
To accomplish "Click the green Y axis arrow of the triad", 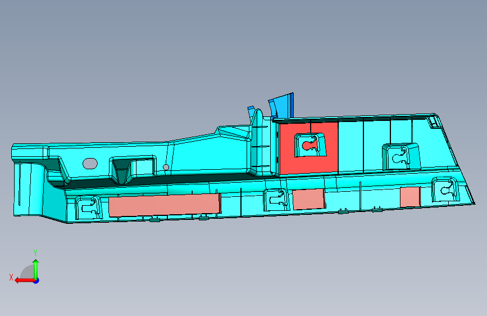I will [36, 269].
